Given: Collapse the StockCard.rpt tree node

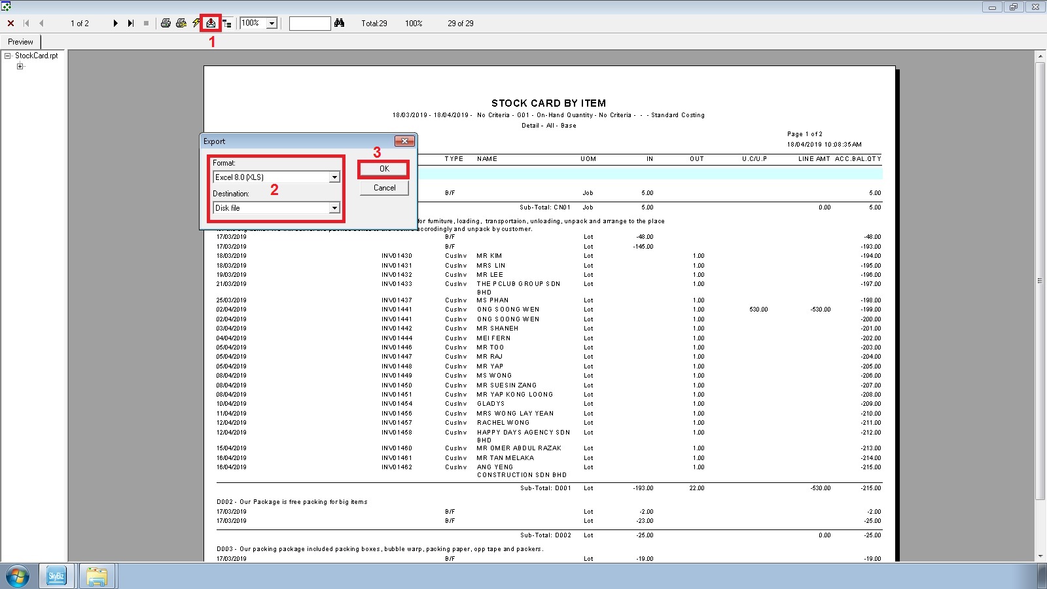Looking at the screenshot, I should [x=8, y=56].
